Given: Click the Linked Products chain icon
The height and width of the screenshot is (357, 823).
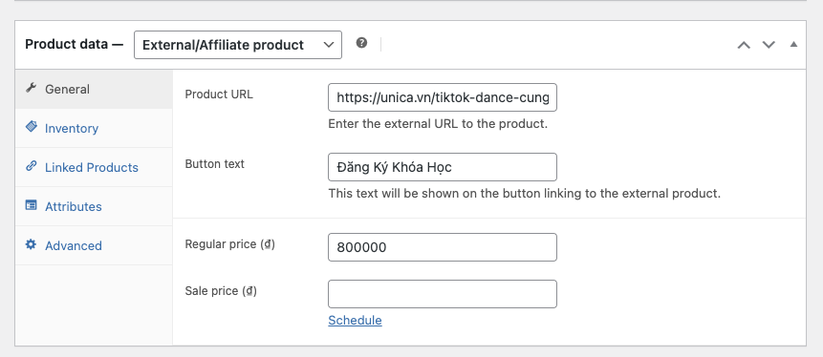Looking at the screenshot, I should 31,166.
